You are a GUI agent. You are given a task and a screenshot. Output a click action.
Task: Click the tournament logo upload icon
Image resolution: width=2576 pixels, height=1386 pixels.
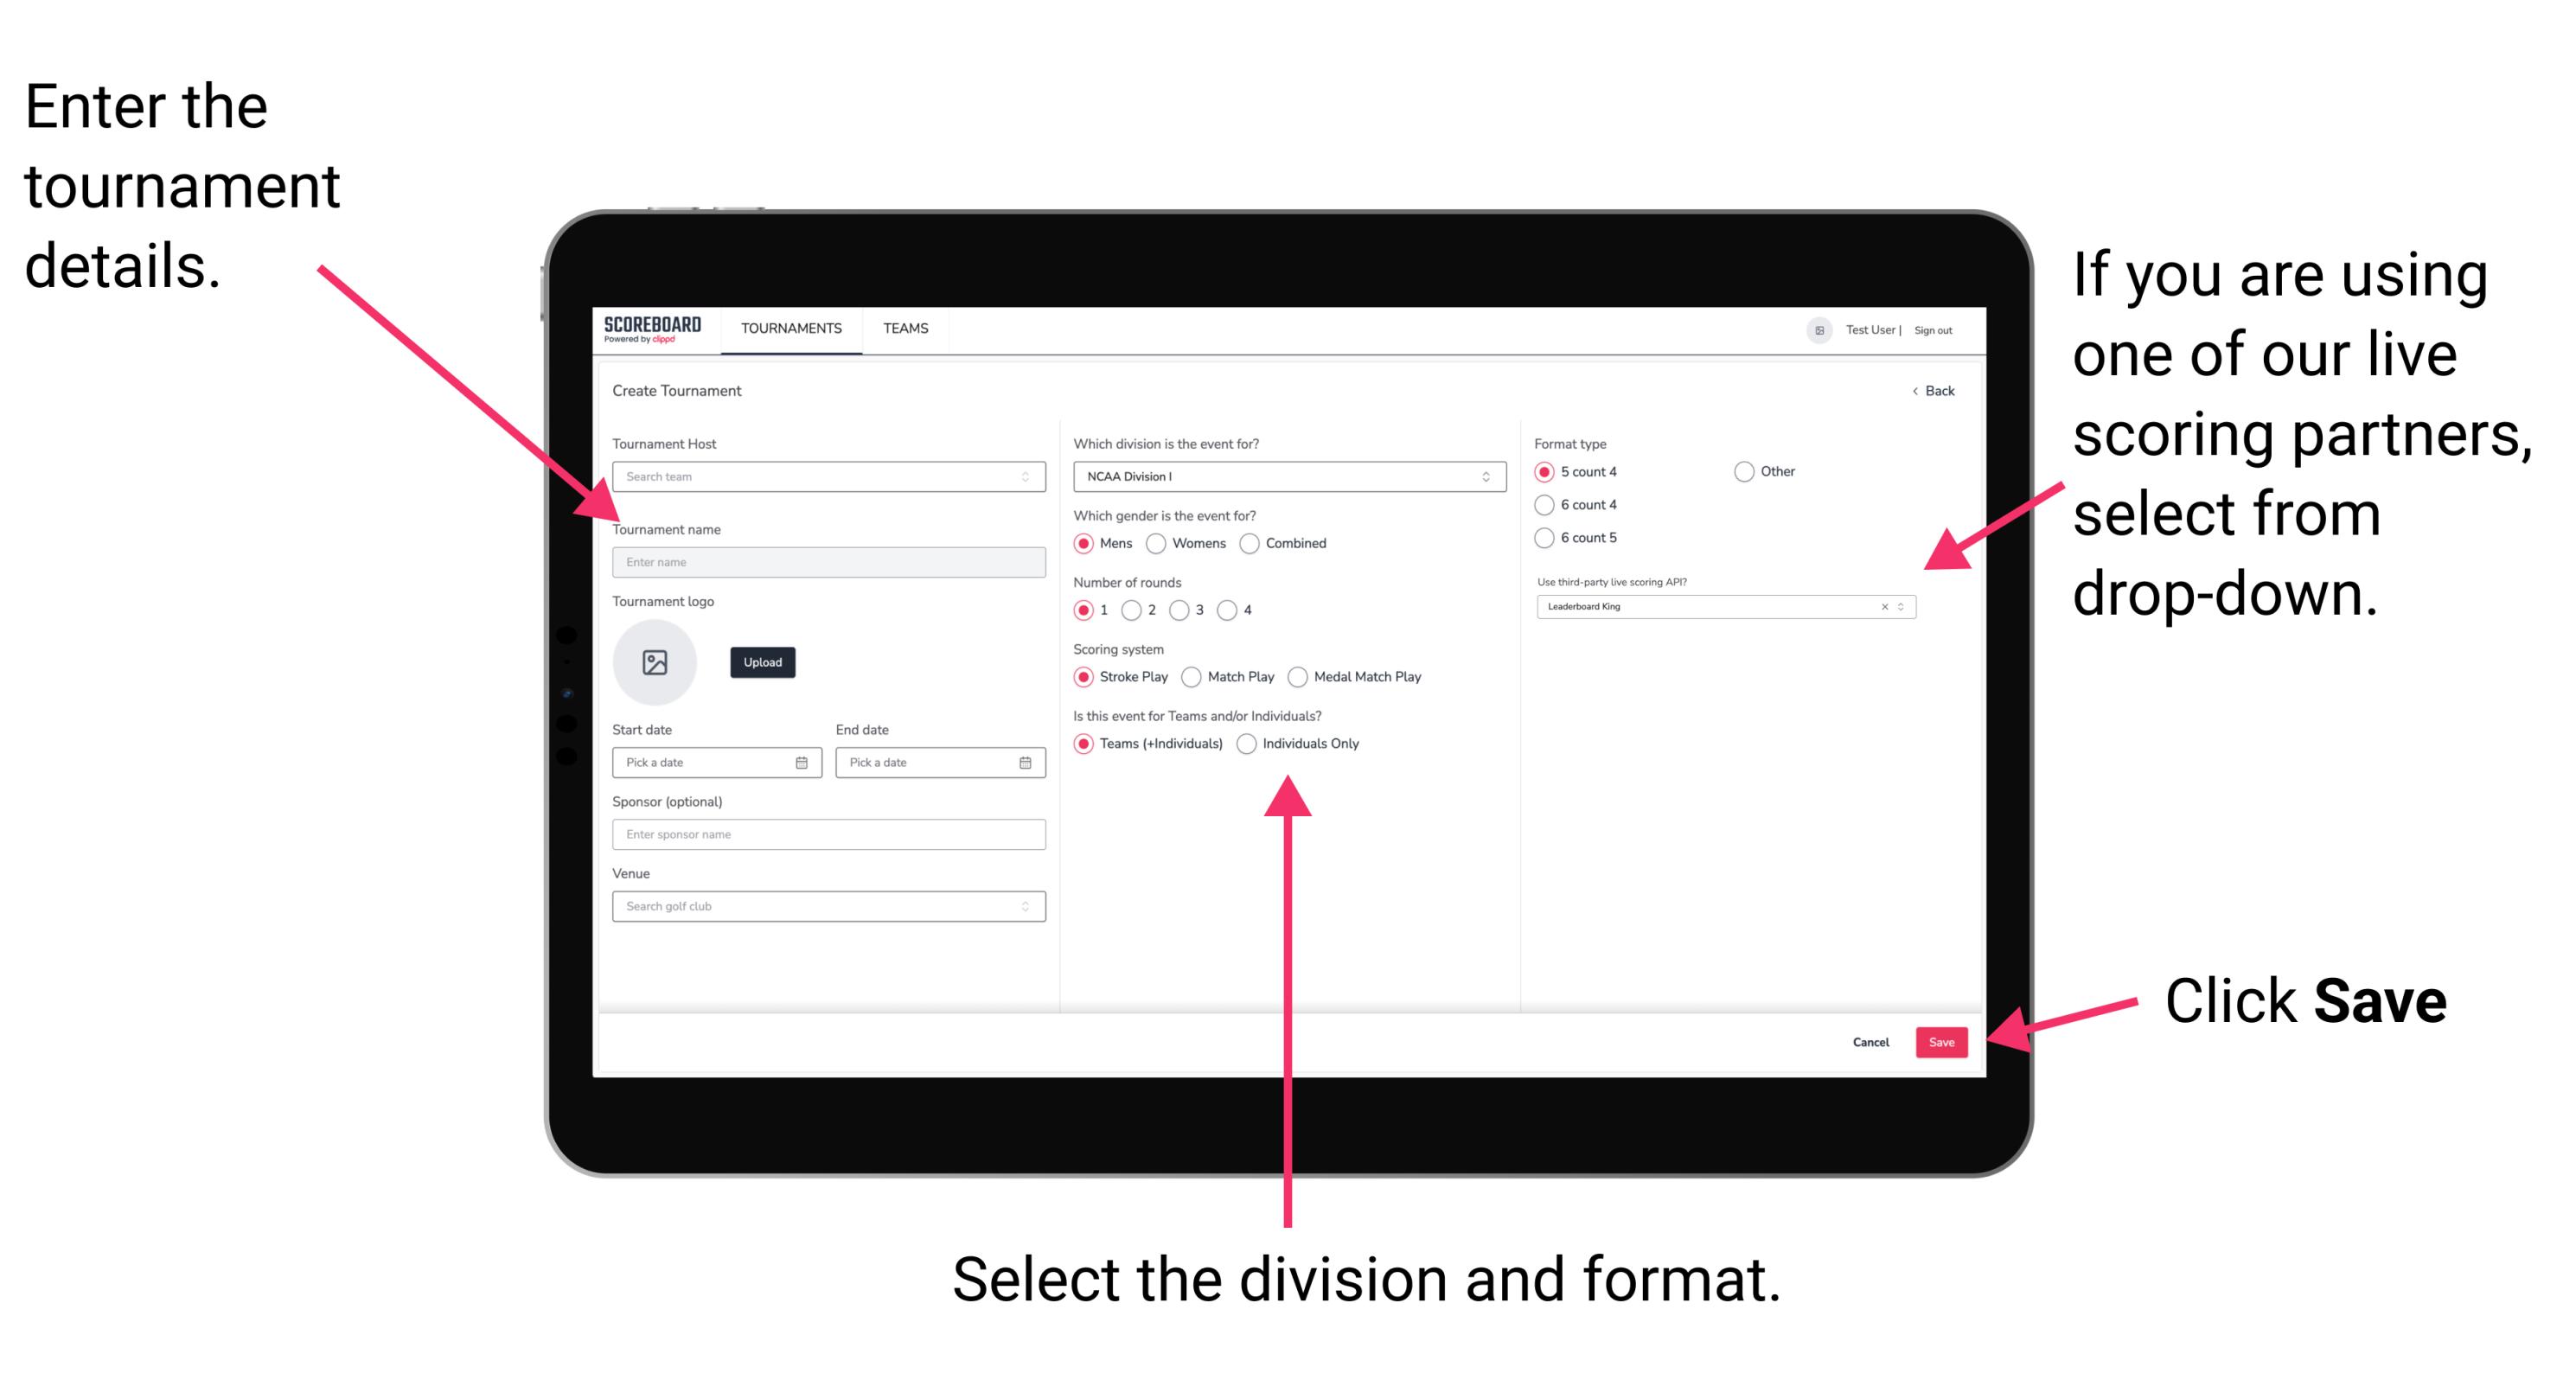[x=654, y=661]
